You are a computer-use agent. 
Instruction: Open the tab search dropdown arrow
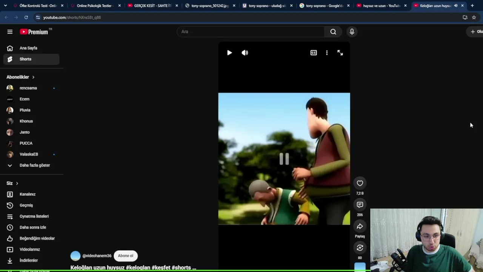coord(5,6)
